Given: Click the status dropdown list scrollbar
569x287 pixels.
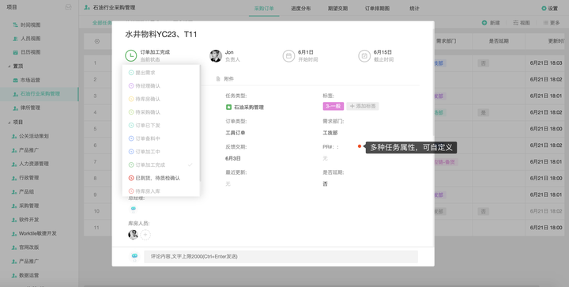Looking at the screenshot, I should point(199,123).
